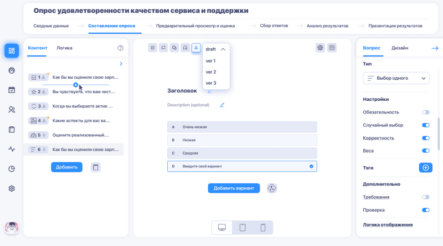Viewport: 443px width, 246px height.
Task: Select ver 1 from version list
Action: (x=211, y=61)
